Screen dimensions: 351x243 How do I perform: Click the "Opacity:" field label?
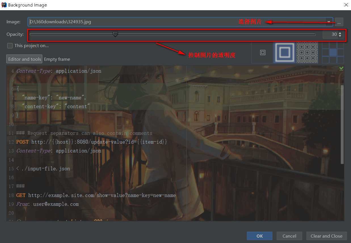point(15,34)
